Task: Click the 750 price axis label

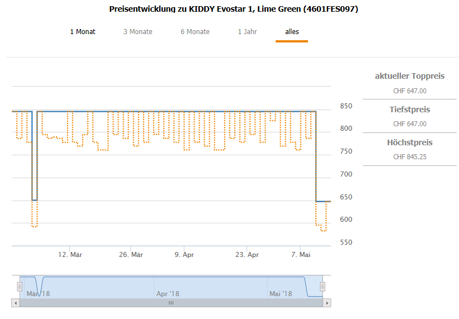Action: (x=346, y=151)
